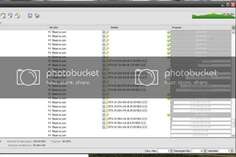The width and height of the screenshot is (236, 157).
Task: Select status text 'ETA 1h:07m:13s @ 24.00 KB/s (1/1)'
Action: [x=128, y=106]
